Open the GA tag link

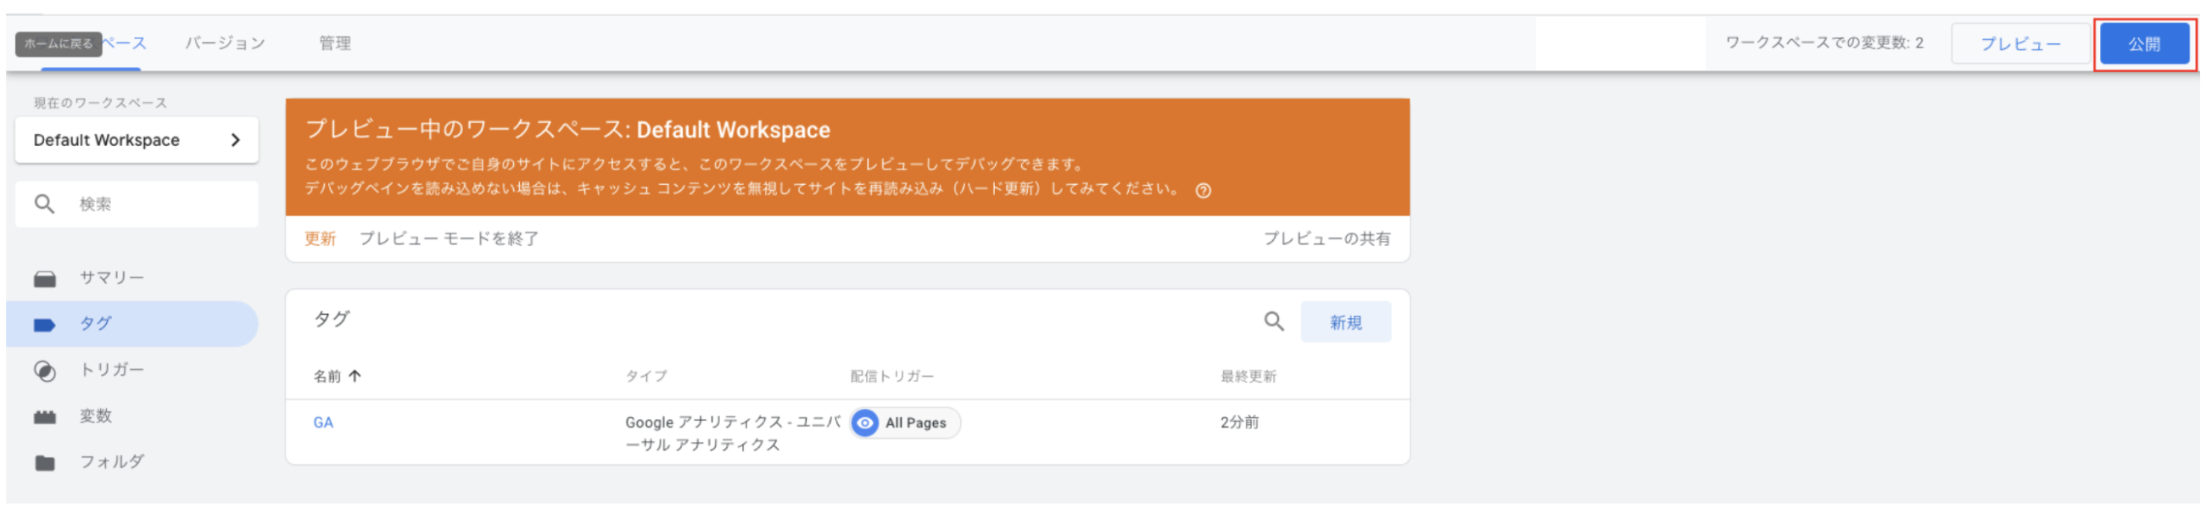point(323,423)
